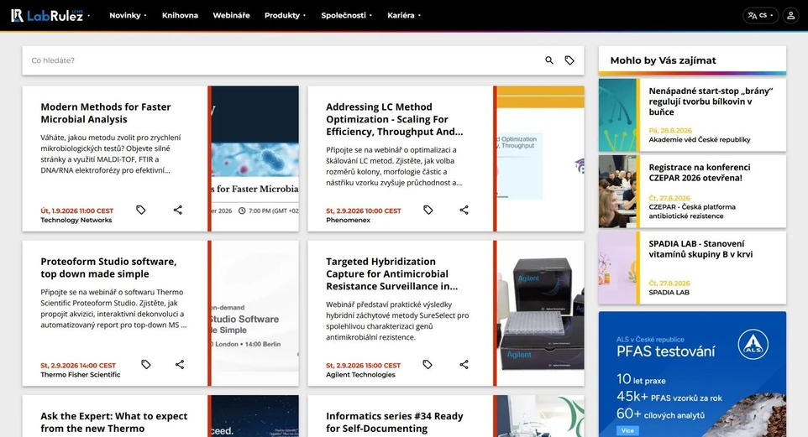This screenshot has width=808, height=437.
Task: Open 'Modern Methods for Faster Microbial Analysis' title
Action: click(106, 113)
